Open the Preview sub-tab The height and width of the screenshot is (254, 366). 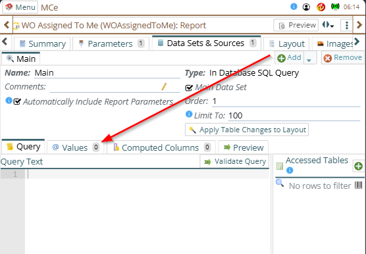coord(243,147)
